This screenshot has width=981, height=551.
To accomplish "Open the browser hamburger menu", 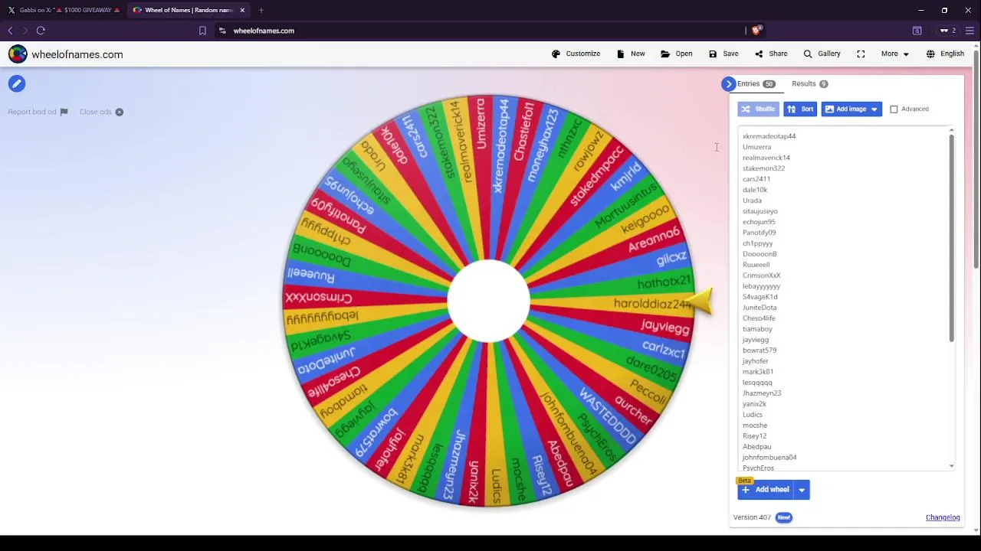I will click(x=970, y=31).
